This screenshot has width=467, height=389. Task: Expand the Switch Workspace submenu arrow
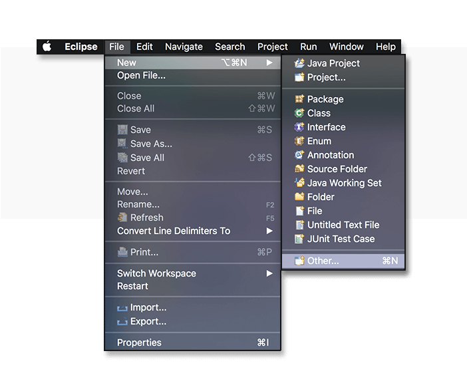click(269, 273)
